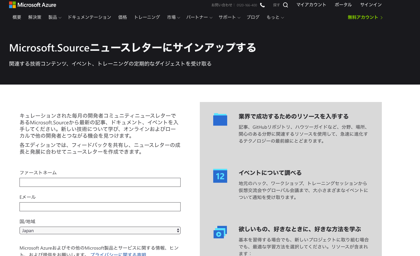The height and width of the screenshot is (256, 420).
Task: Open search with the magnifier icon
Action: point(285,5)
